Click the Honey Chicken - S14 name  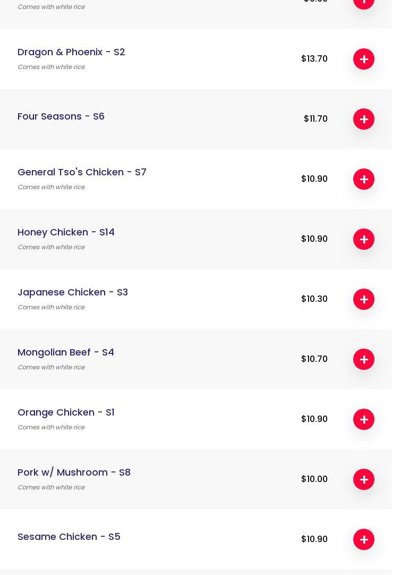pyautogui.click(x=66, y=232)
